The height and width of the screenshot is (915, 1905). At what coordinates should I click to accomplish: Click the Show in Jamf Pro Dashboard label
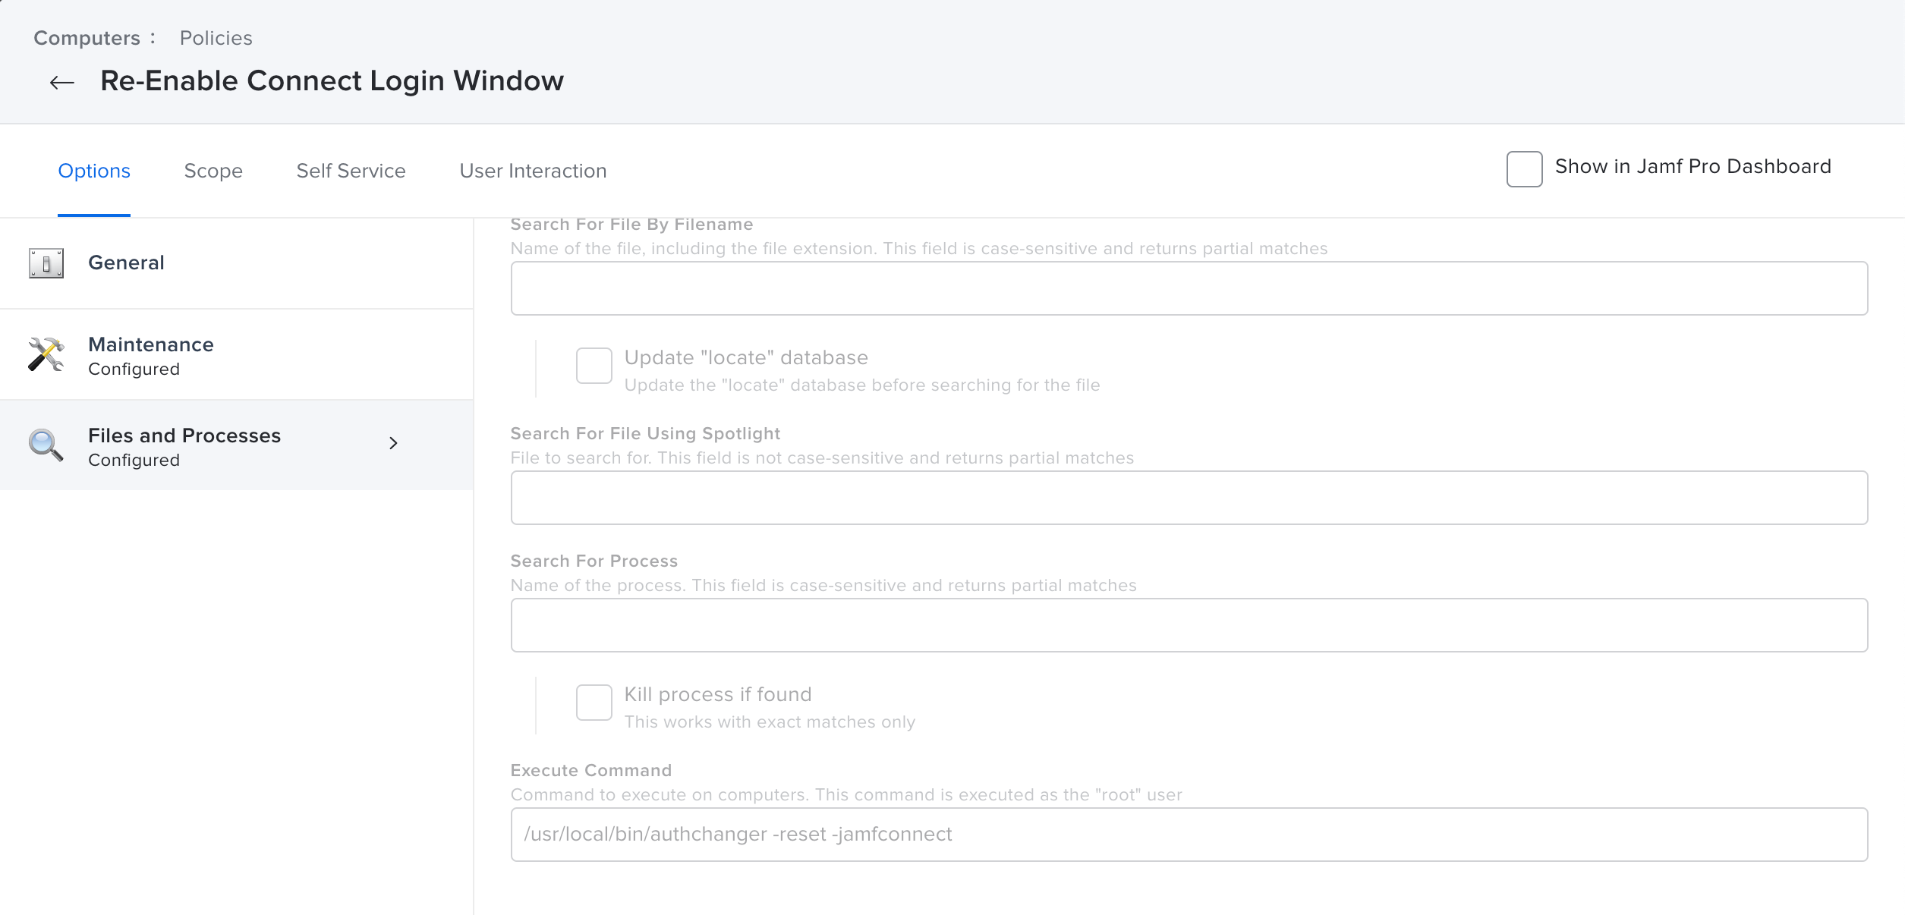[x=1692, y=167]
